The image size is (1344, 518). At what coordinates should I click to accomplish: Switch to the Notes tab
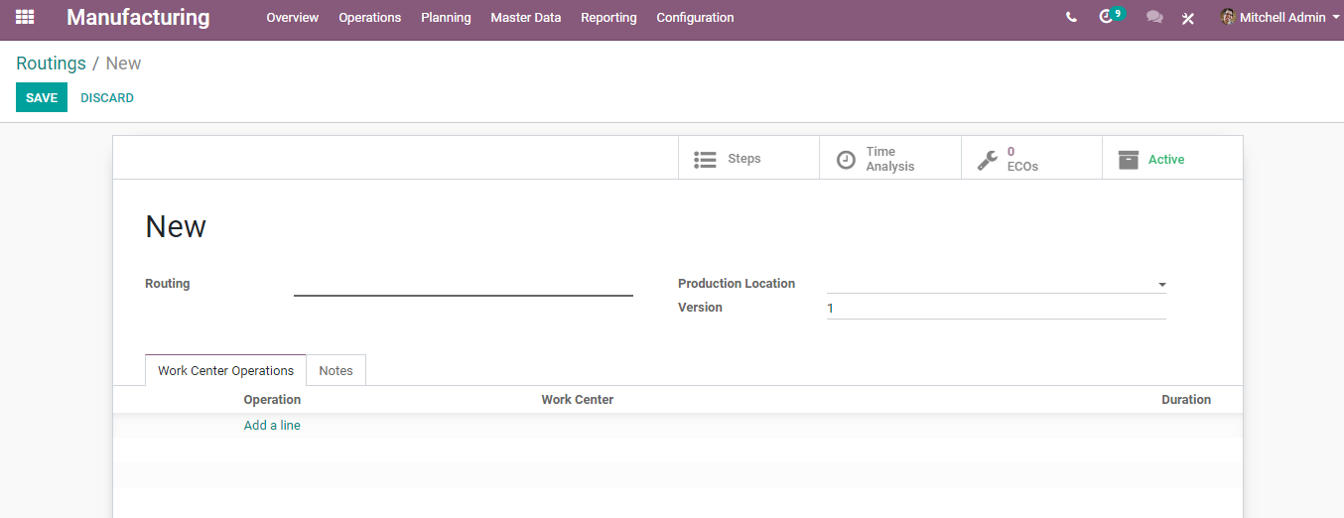pos(336,370)
